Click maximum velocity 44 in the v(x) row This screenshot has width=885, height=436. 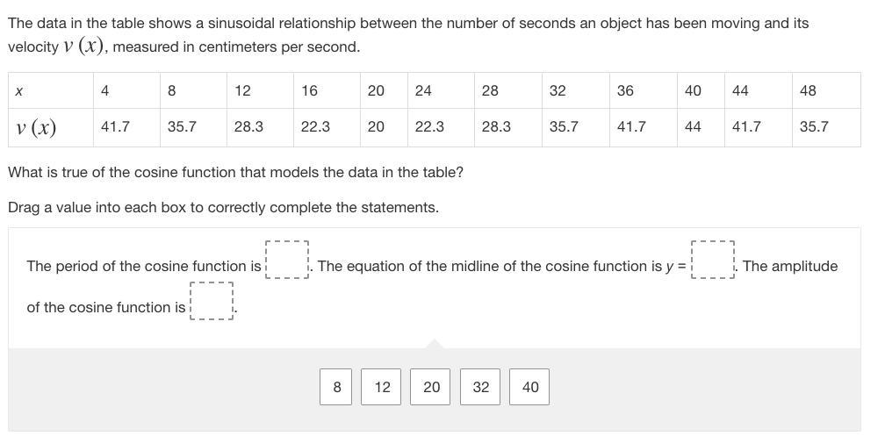693,127
